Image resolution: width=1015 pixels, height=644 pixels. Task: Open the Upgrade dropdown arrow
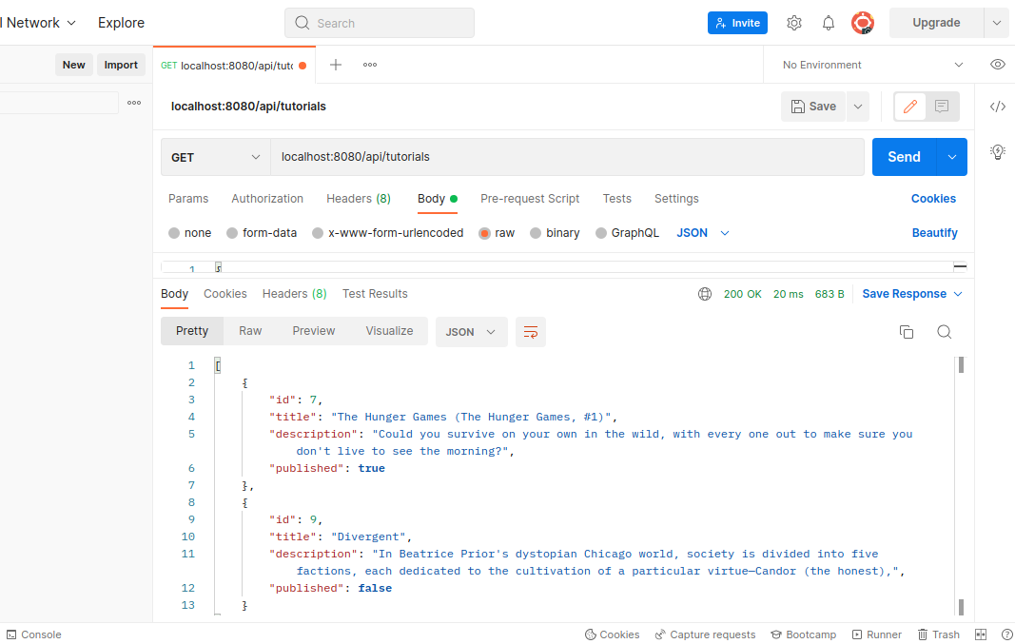(996, 23)
